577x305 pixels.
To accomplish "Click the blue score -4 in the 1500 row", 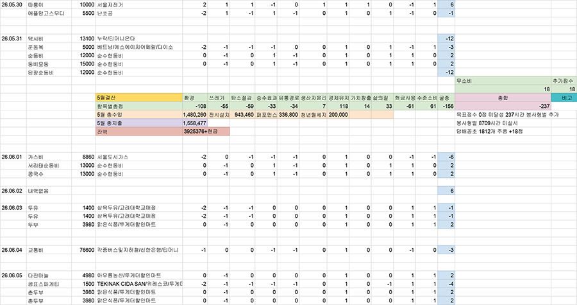I will coord(446,284).
